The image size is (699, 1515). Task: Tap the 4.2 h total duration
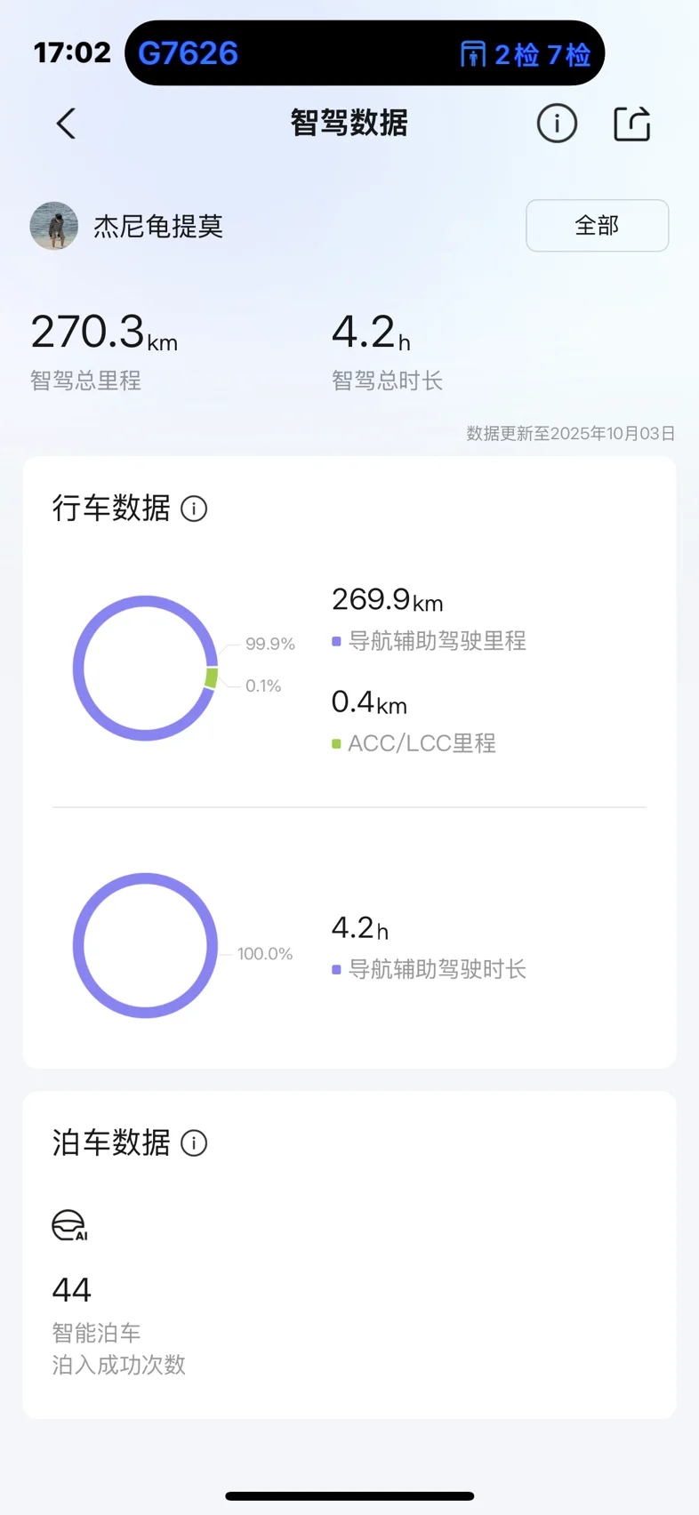tap(371, 333)
